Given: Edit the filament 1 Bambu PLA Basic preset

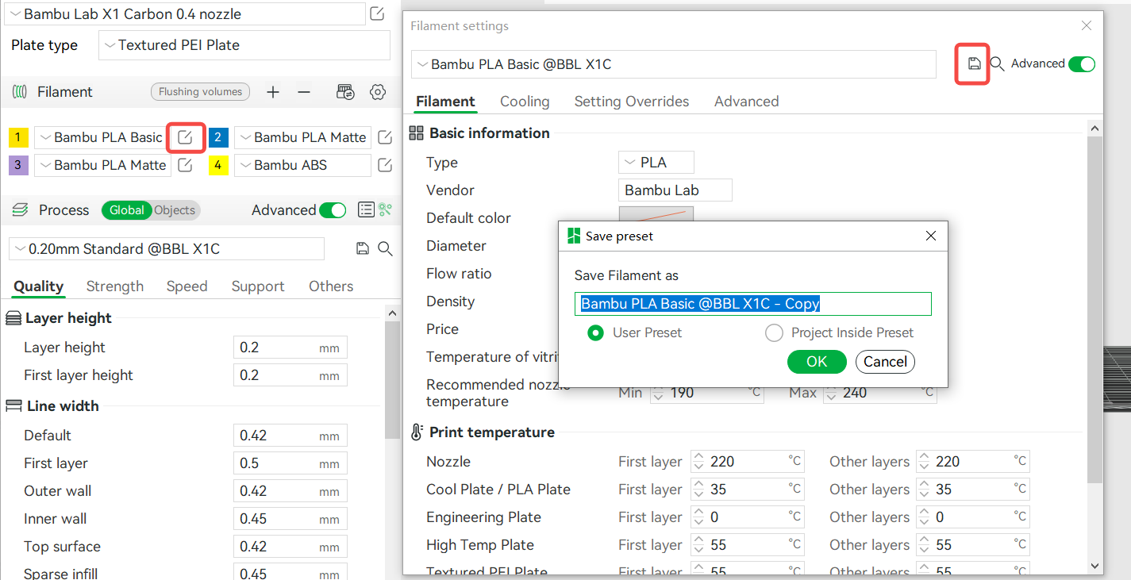Looking at the screenshot, I should 185,137.
